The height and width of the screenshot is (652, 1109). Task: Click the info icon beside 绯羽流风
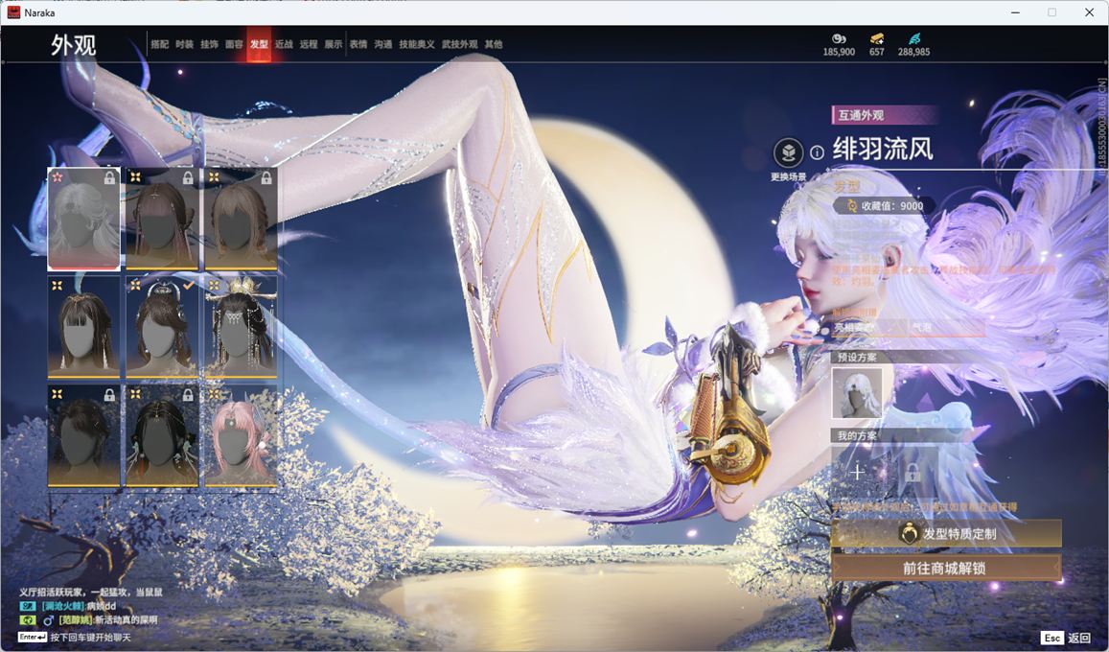(x=817, y=152)
